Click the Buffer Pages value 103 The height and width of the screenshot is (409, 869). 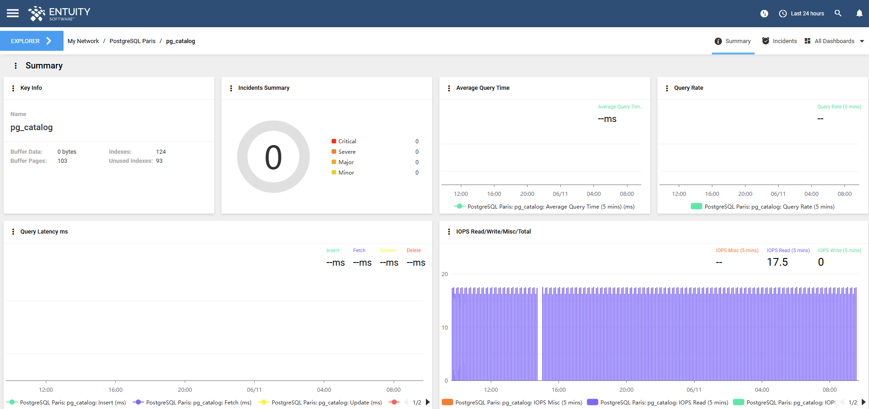click(62, 161)
